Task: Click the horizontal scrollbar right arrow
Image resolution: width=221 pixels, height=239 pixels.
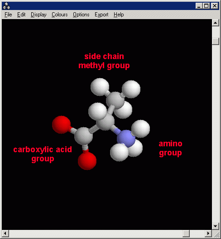Action: coord(208,234)
